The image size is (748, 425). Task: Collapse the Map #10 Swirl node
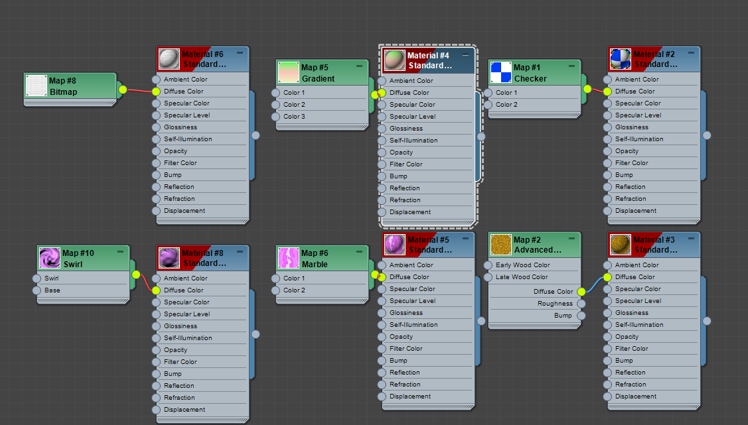point(121,251)
